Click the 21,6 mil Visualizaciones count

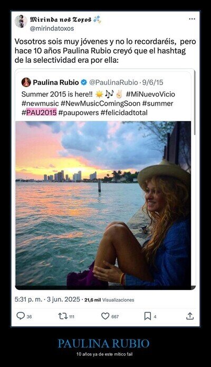(x=109, y=300)
